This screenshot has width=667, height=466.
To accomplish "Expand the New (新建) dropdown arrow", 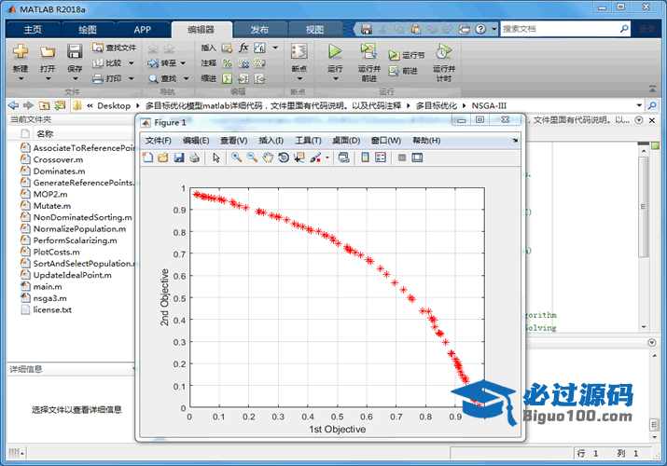I will tap(21, 78).
